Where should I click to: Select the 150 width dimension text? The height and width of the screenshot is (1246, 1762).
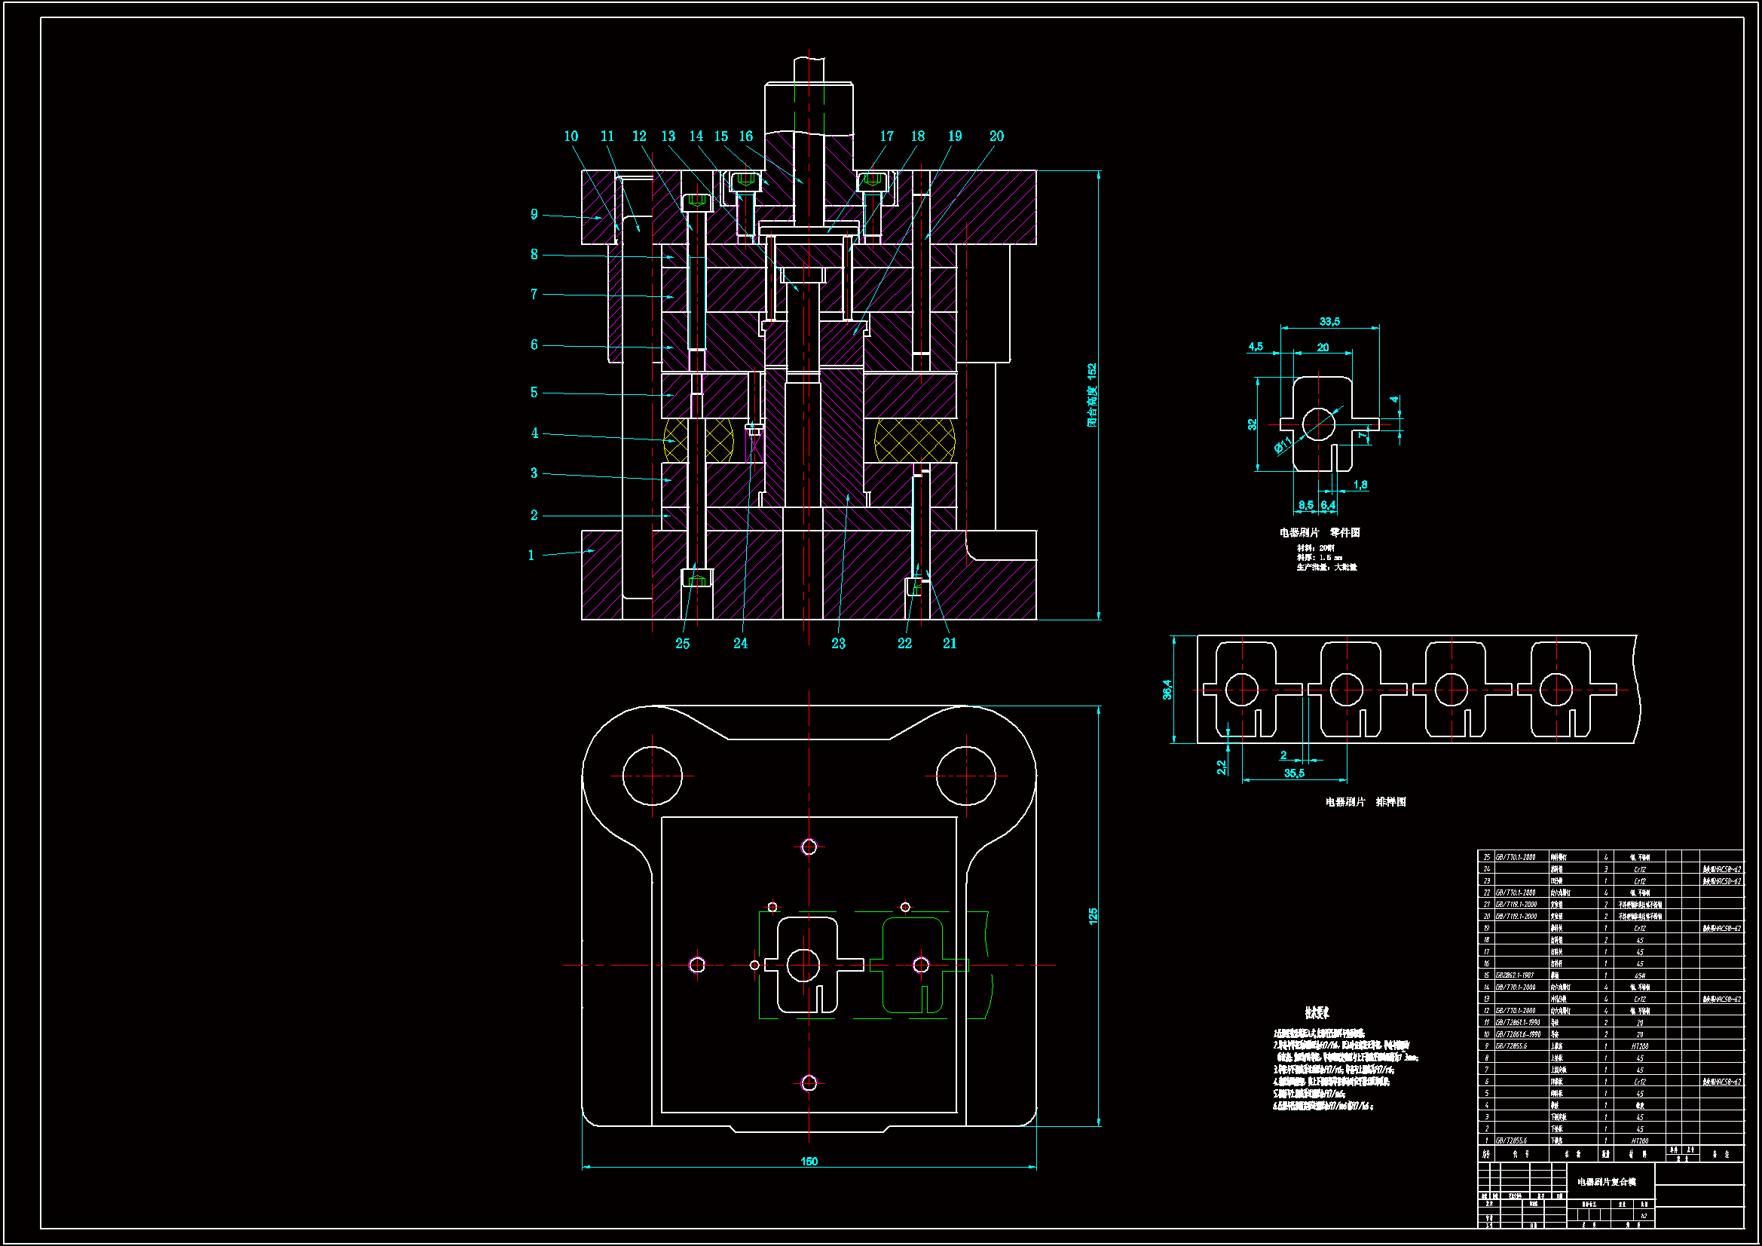tap(809, 1162)
